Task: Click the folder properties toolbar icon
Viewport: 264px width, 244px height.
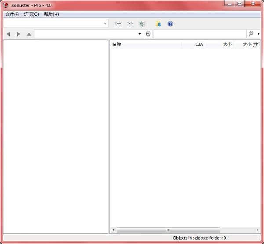Action: pyautogui.click(x=158, y=24)
